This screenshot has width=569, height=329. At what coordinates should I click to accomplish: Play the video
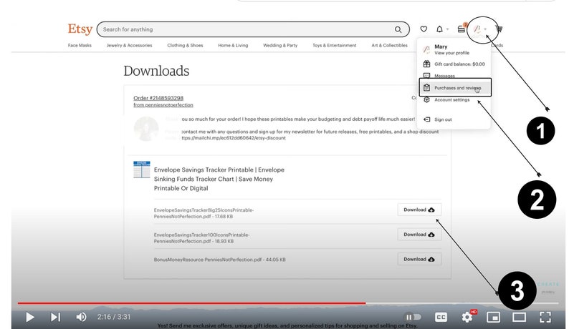(30, 318)
